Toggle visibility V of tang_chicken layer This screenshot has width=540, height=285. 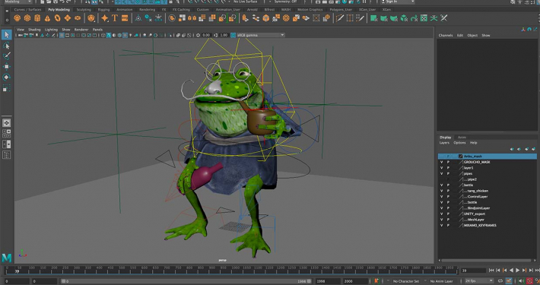pos(441,191)
